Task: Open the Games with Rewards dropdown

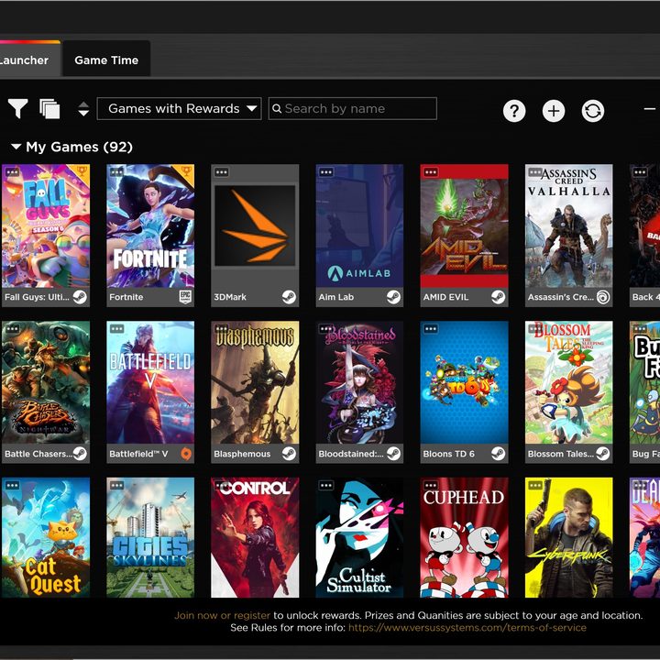Action: [180, 108]
